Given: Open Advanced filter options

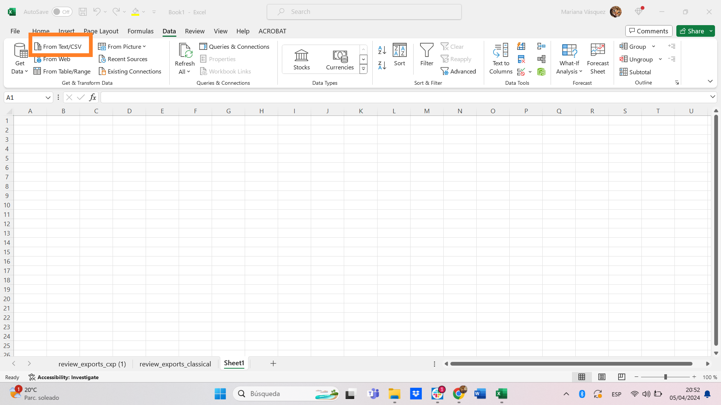Looking at the screenshot, I should click(458, 71).
